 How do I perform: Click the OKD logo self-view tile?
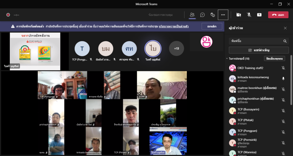[207, 42]
